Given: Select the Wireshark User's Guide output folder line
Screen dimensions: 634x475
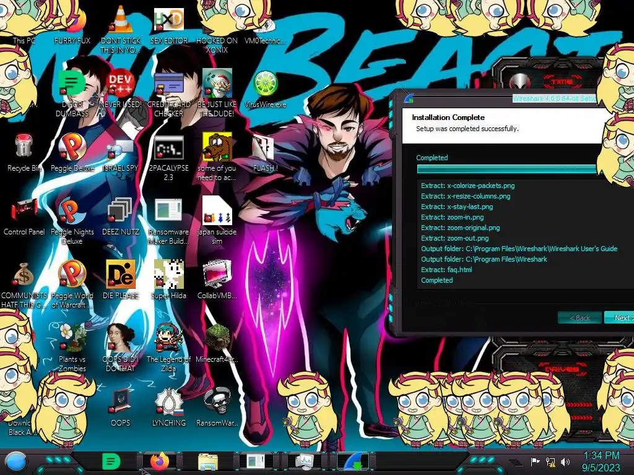Looking at the screenshot, I should [x=519, y=249].
